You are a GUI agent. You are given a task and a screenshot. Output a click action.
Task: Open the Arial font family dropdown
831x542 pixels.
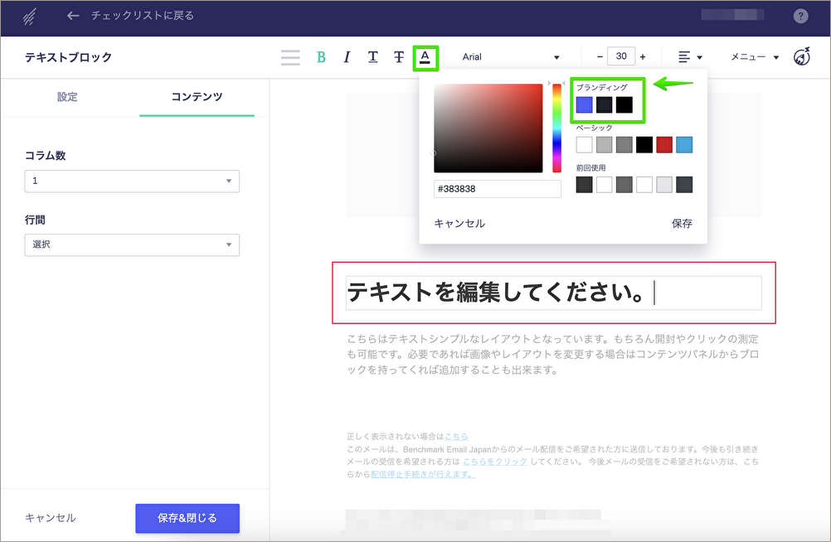(x=510, y=57)
